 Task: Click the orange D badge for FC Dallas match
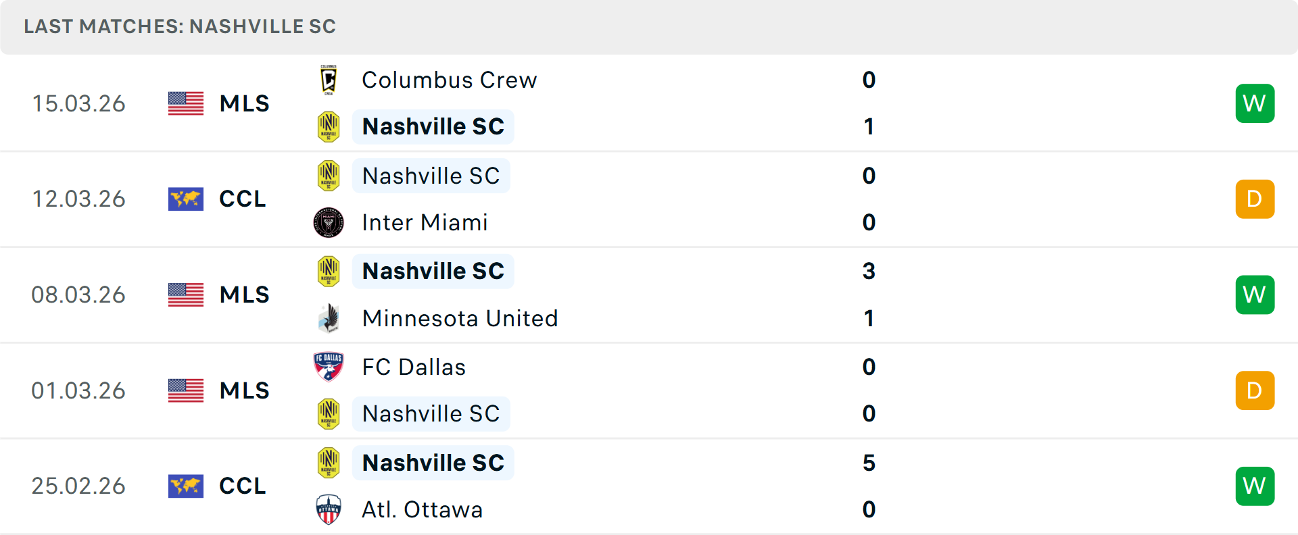click(1255, 390)
